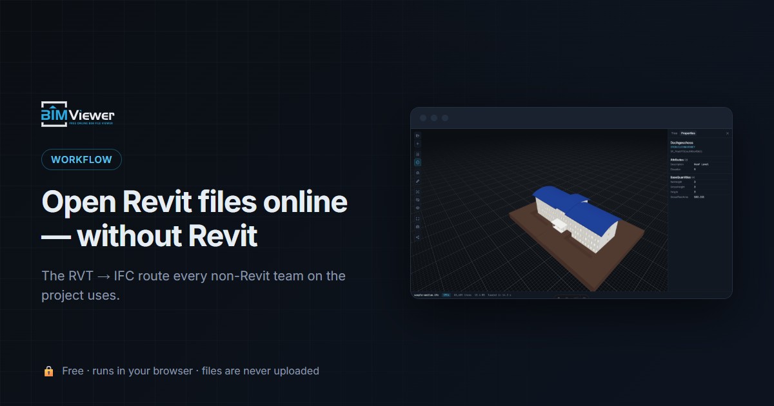This screenshot has height=406, width=774.
Task: Click the fit-to-view icon in sidebar
Action: (417, 192)
